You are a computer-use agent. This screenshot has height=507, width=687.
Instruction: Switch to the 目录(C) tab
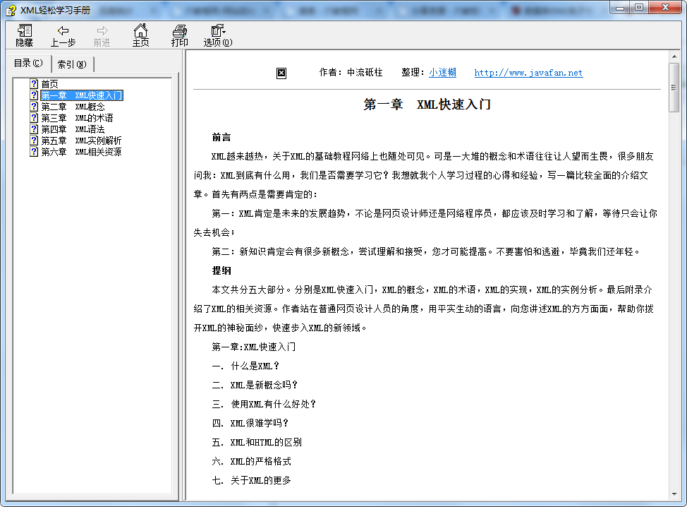point(27,62)
